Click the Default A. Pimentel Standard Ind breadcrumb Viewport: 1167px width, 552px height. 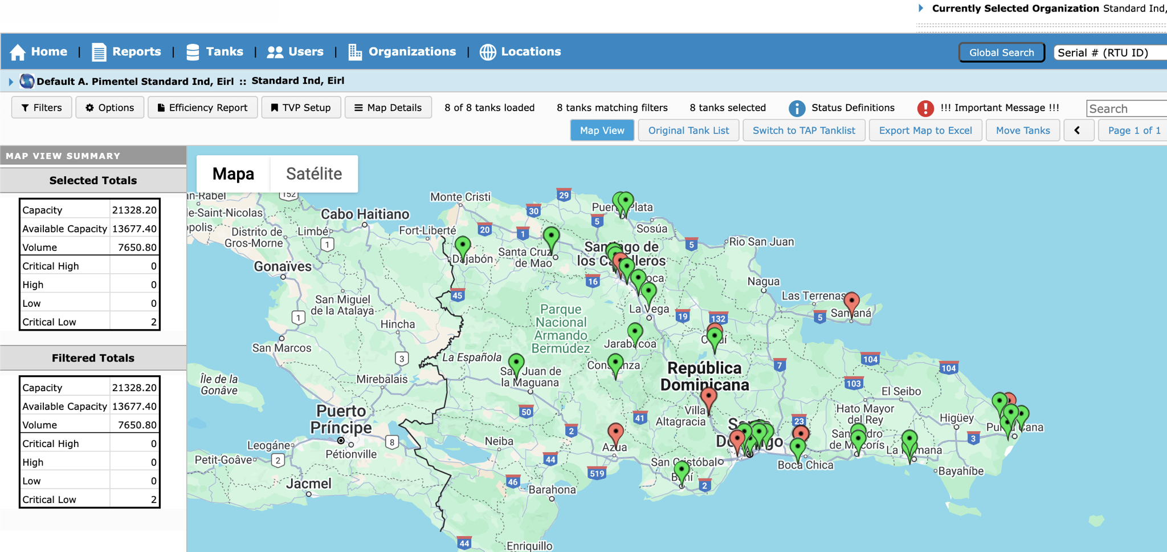point(135,82)
